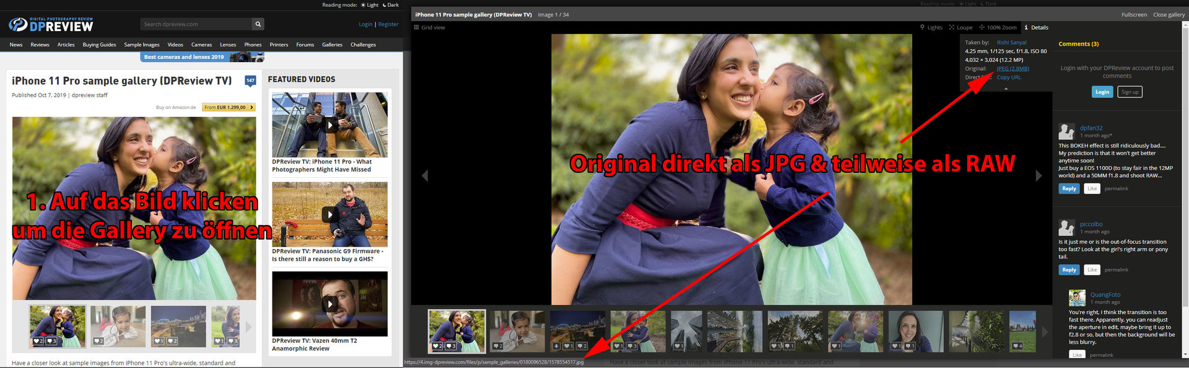Open the first article thumbnail of mother and child
The height and width of the screenshot is (368, 1189).
[58, 326]
